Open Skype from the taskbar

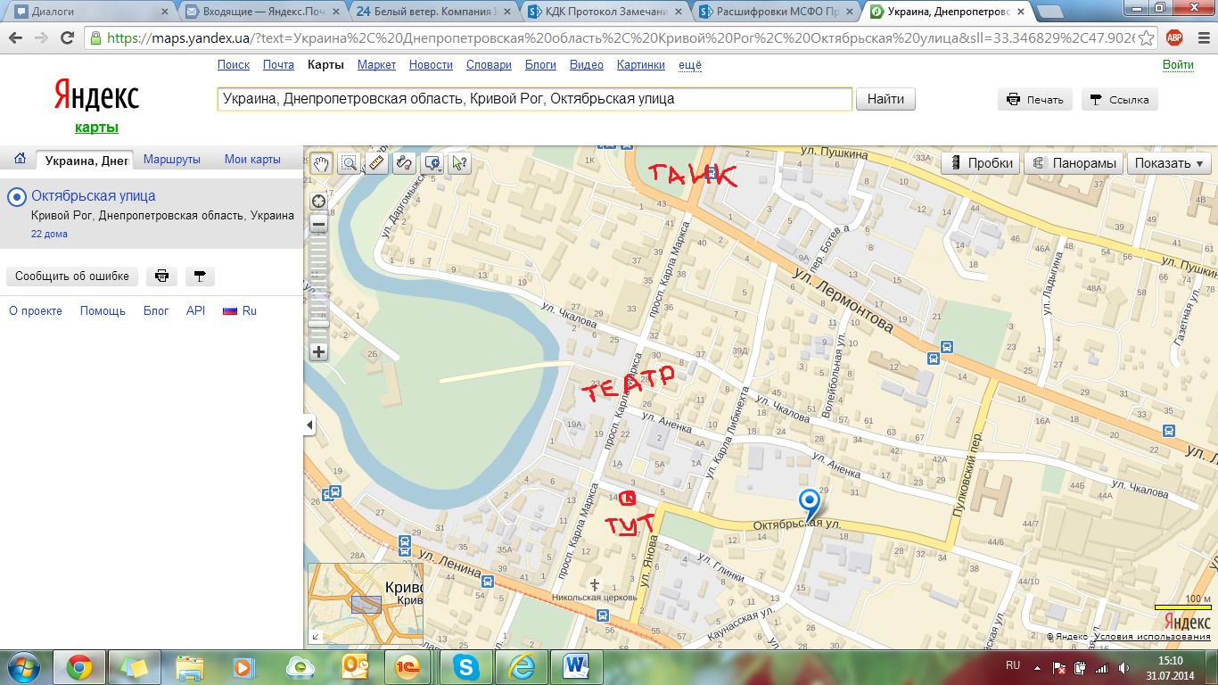tap(465, 667)
